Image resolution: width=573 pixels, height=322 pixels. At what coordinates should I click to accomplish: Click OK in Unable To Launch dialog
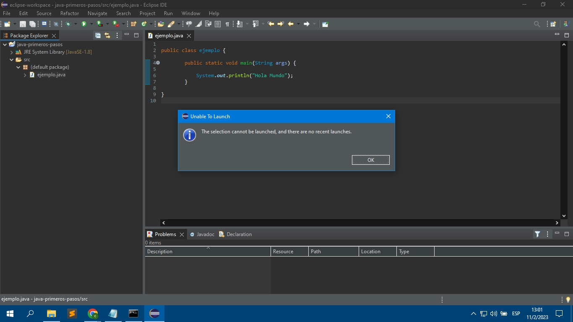[x=371, y=160]
